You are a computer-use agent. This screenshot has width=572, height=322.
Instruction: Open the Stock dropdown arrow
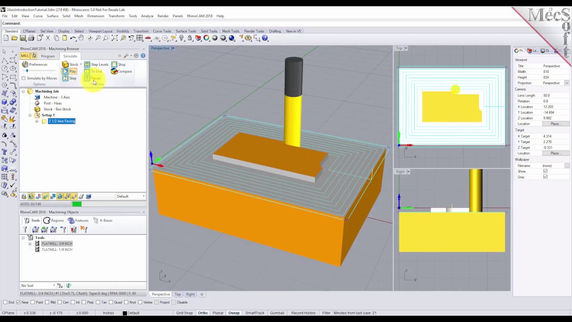(81, 64)
